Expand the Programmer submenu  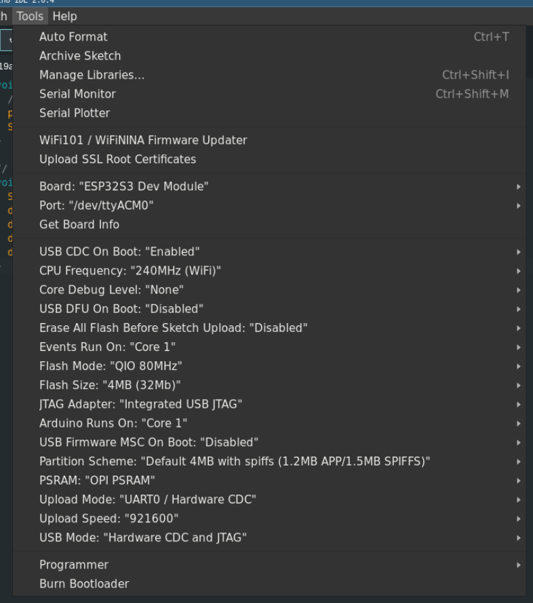click(x=74, y=565)
